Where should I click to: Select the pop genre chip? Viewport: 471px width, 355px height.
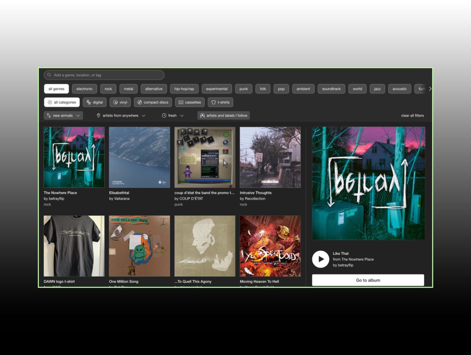point(281,89)
